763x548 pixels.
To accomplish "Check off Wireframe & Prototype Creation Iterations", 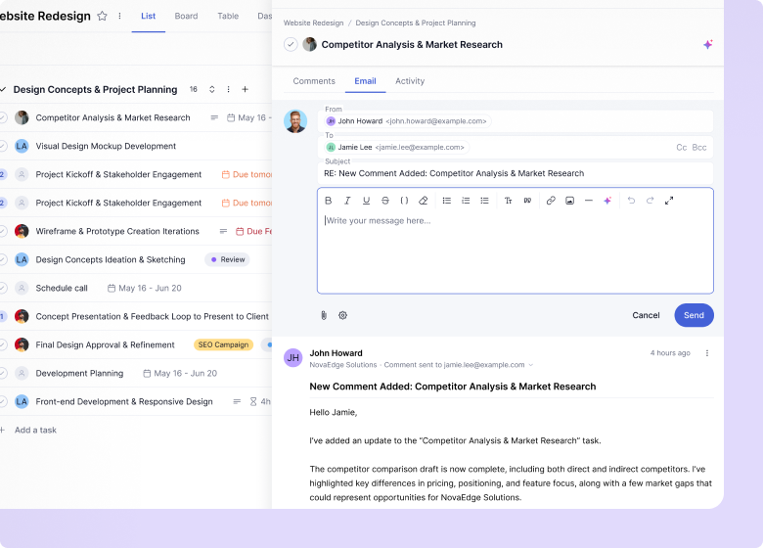I will click(2, 231).
